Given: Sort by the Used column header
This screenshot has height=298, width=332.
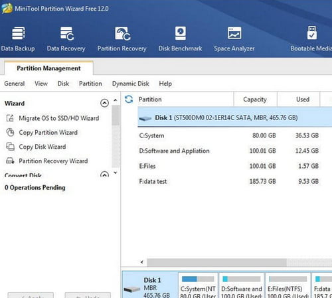Looking at the screenshot, I should [298, 100].
